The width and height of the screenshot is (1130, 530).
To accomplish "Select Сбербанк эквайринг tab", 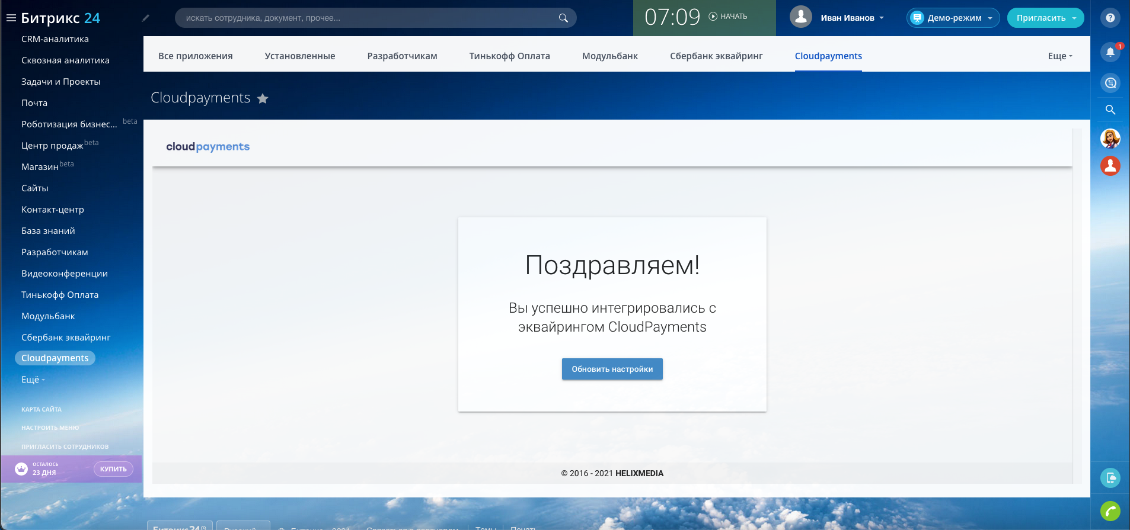I will pos(716,56).
